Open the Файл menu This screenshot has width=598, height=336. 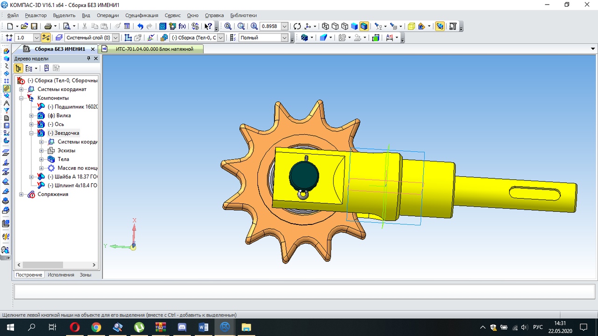click(x=13, y=15)
